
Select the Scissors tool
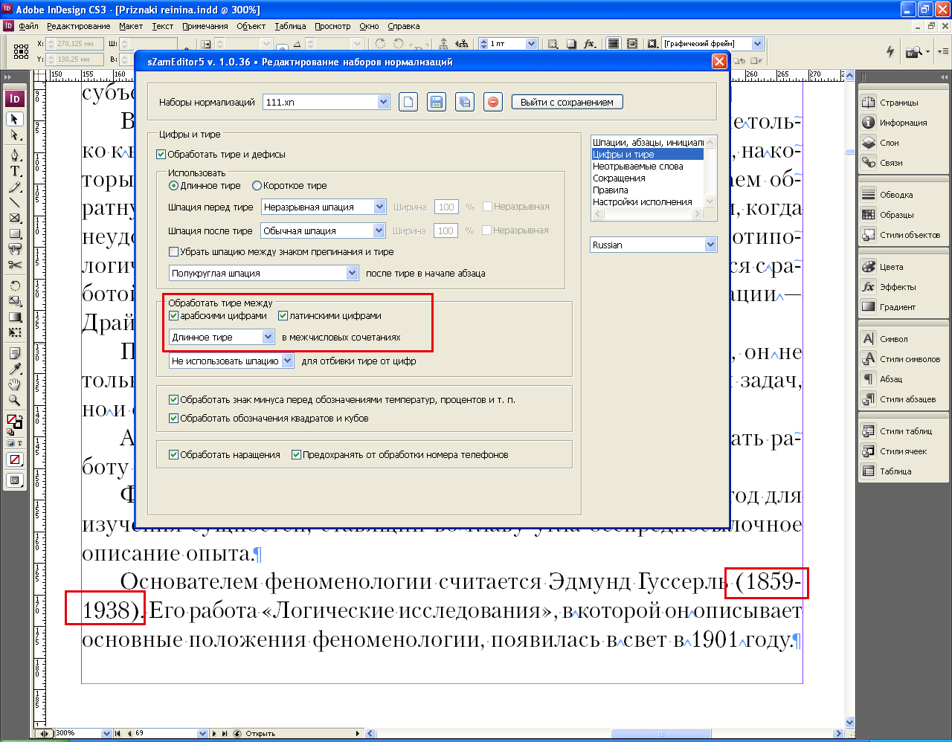click(14, 265)
